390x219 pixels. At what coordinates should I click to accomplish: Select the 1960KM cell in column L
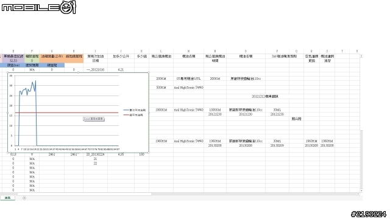(161, 141)
